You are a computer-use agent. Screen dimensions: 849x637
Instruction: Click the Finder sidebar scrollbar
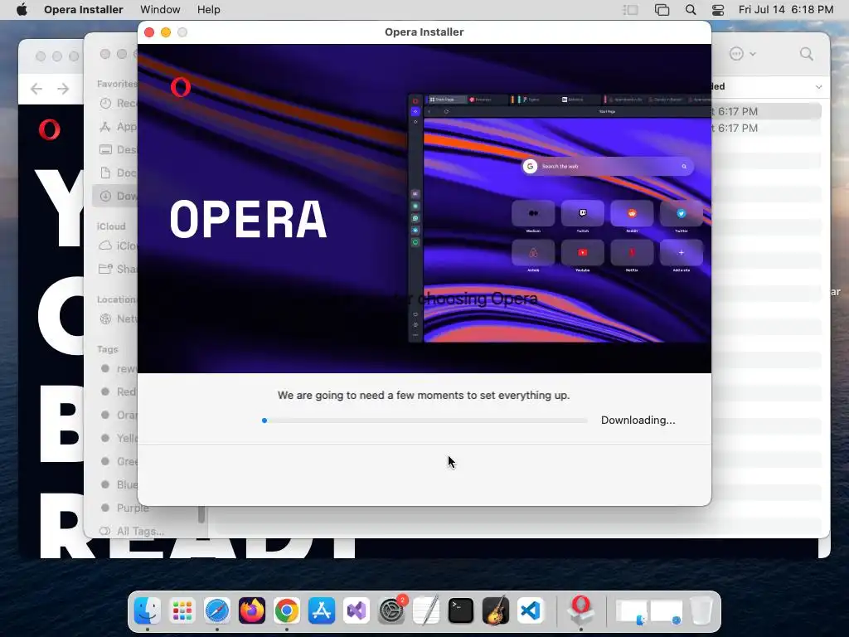point(201,514)
